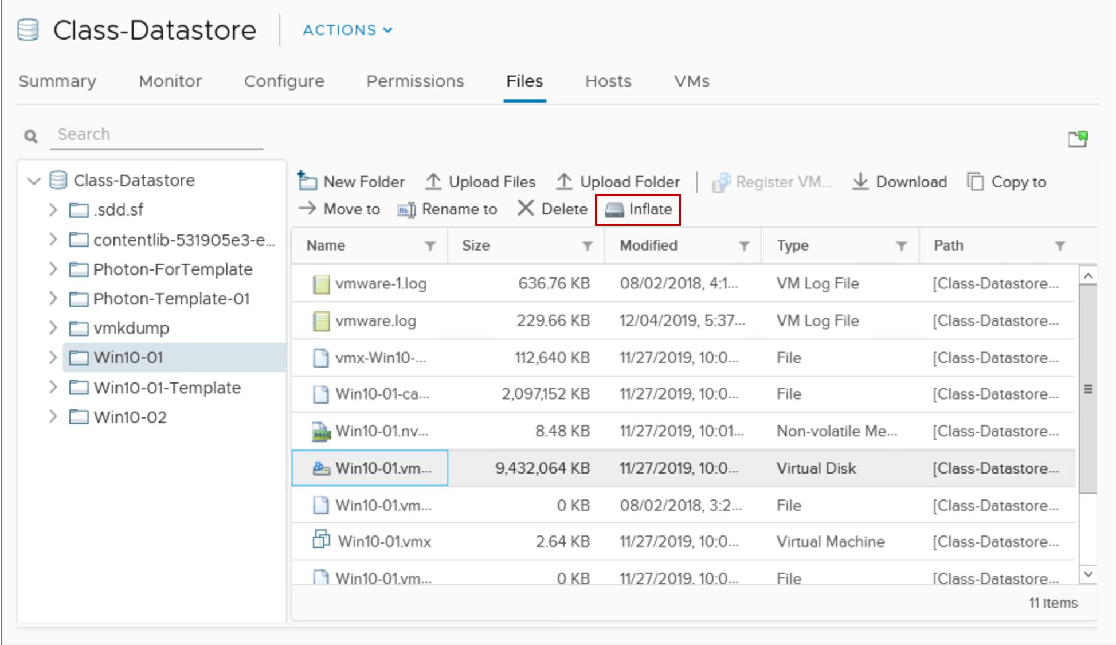Click the Win10-01.vmx virtual machine icon
1116x645 pixels.
[x=322, y=540]
